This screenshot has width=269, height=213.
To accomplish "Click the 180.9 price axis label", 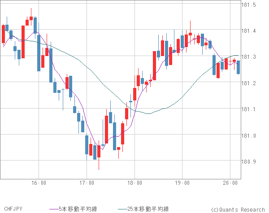I will click(x=248, y=162).
